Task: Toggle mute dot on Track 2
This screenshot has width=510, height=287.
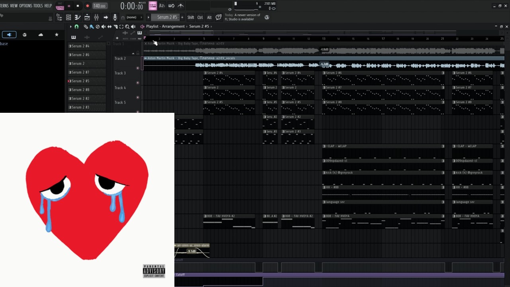Action: [x=138, y=68]
